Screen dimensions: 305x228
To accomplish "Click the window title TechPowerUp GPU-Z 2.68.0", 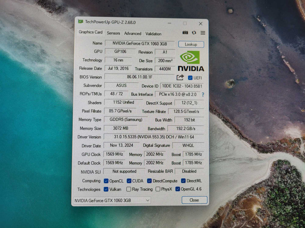I will coord(110,22).
